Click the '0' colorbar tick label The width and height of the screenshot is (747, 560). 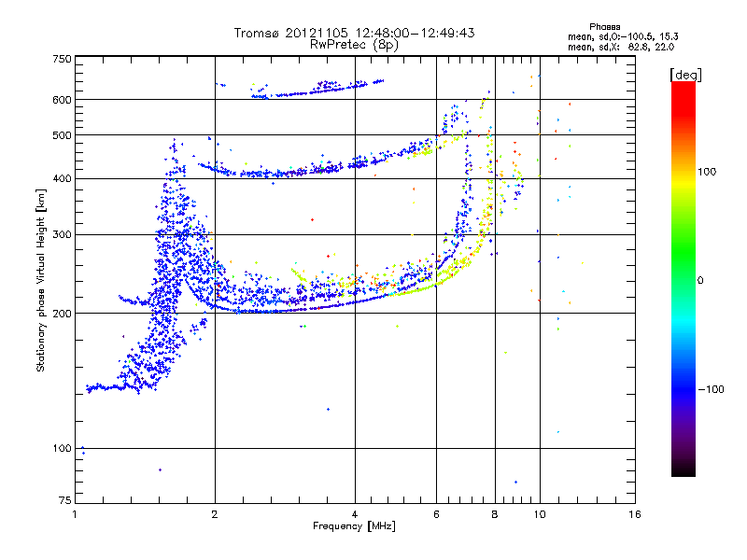tap(700, 281)
